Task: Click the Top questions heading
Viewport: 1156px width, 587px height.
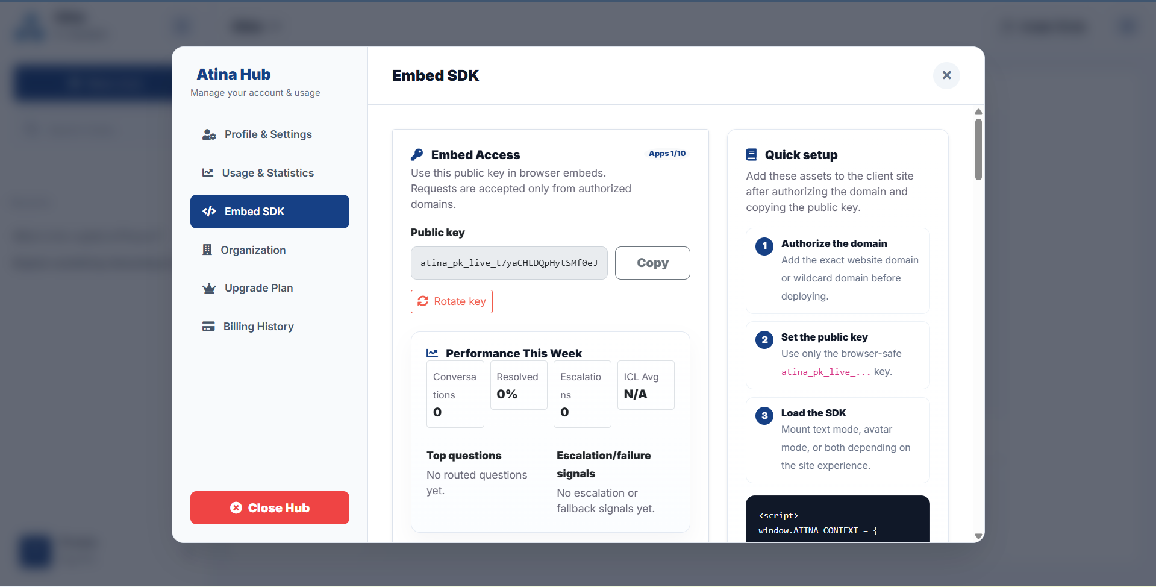Action: click(464, 456)
